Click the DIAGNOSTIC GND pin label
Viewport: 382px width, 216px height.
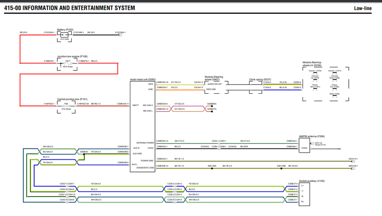[x=145, y=168]
